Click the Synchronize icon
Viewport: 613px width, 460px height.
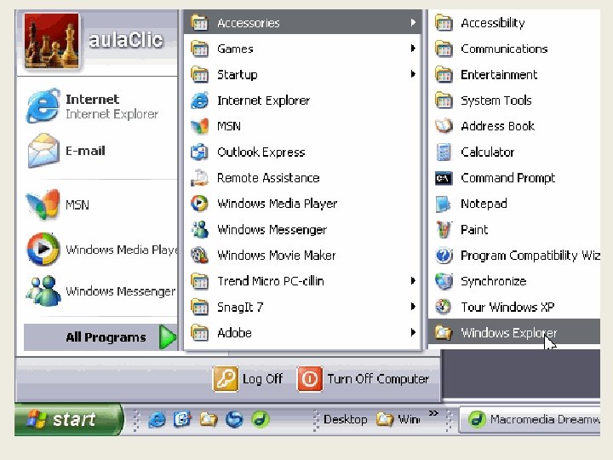444,281
